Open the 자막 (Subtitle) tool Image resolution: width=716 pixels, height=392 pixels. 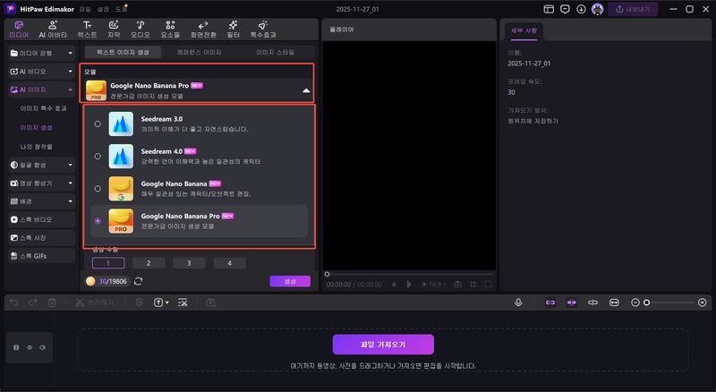pos(114,30)
